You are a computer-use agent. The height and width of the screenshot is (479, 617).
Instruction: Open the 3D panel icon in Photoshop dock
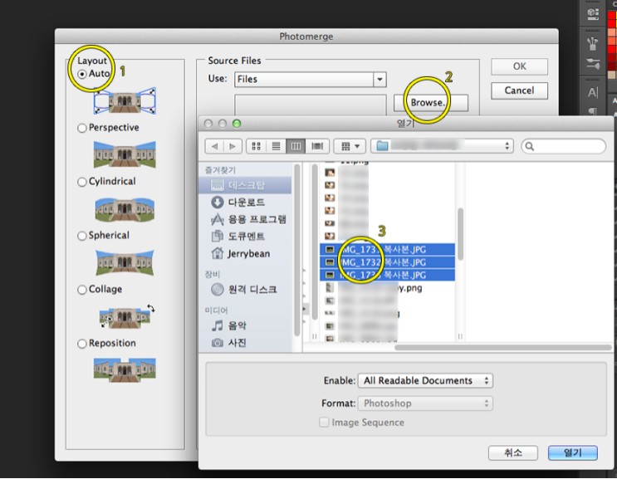click(x=593, y=13)
